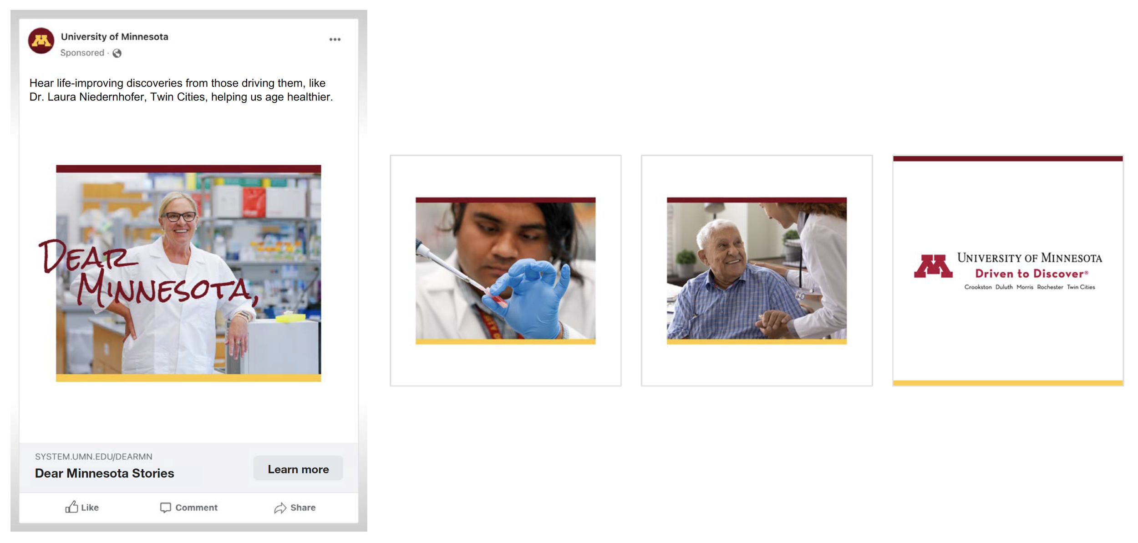
Task: Click the Dear Minnesota Stories headline
Action: click(105, 473)
